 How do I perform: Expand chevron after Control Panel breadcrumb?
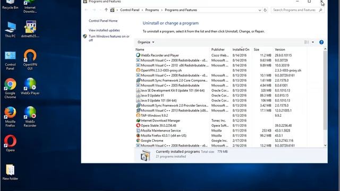point(142,10)
